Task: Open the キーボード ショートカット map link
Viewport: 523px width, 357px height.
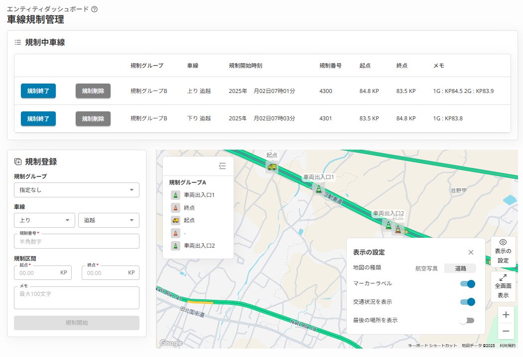Action: point(432,346)
